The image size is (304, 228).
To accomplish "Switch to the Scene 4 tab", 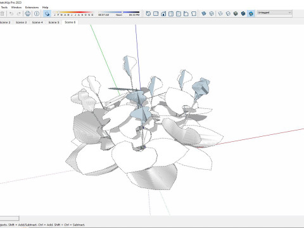I will [x=37, y=22].
